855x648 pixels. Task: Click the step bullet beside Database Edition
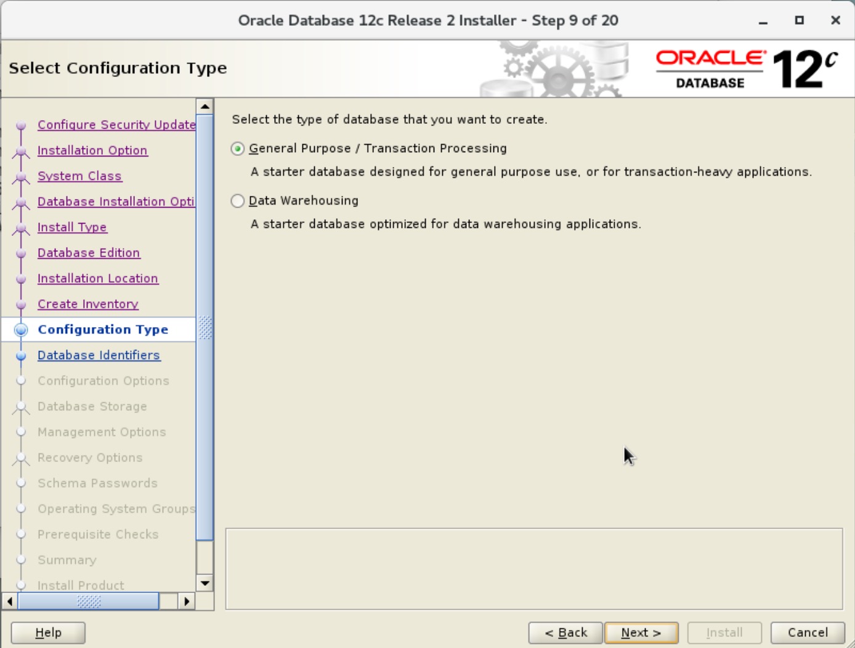(x=21, y=253)
